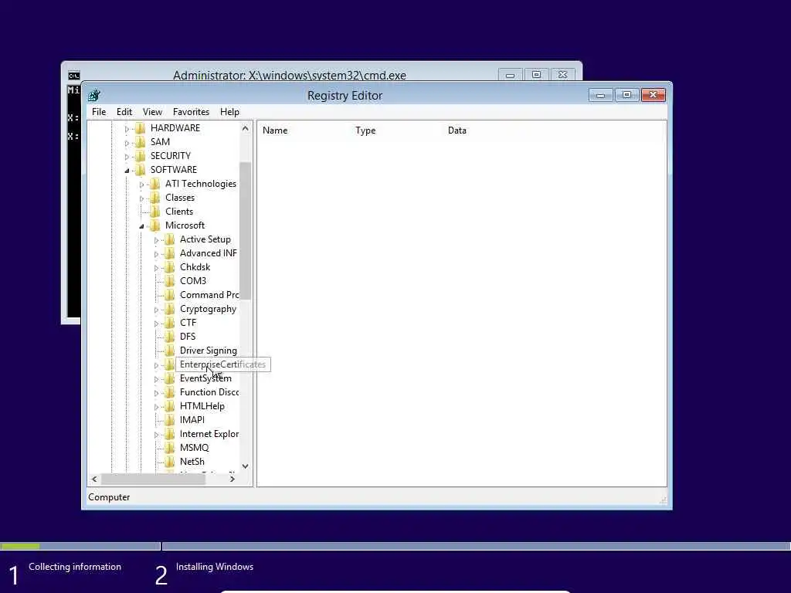Expand the Function Discovery key
The image size is (791, 593).
coord(156,393)
